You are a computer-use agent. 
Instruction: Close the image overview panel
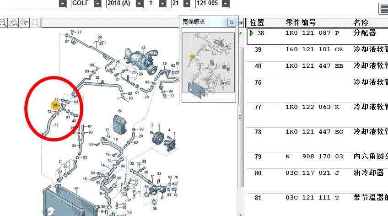tap(232, 22)
